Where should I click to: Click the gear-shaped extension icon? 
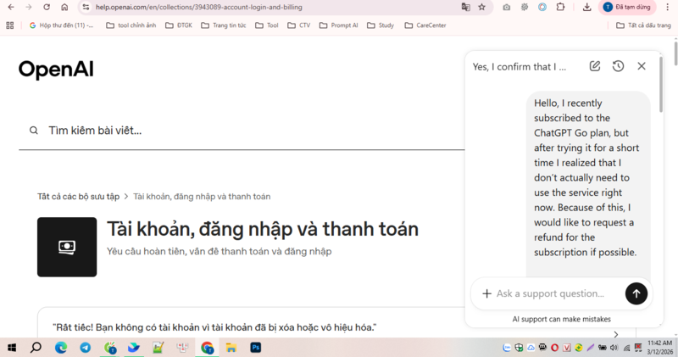(525, 7)
